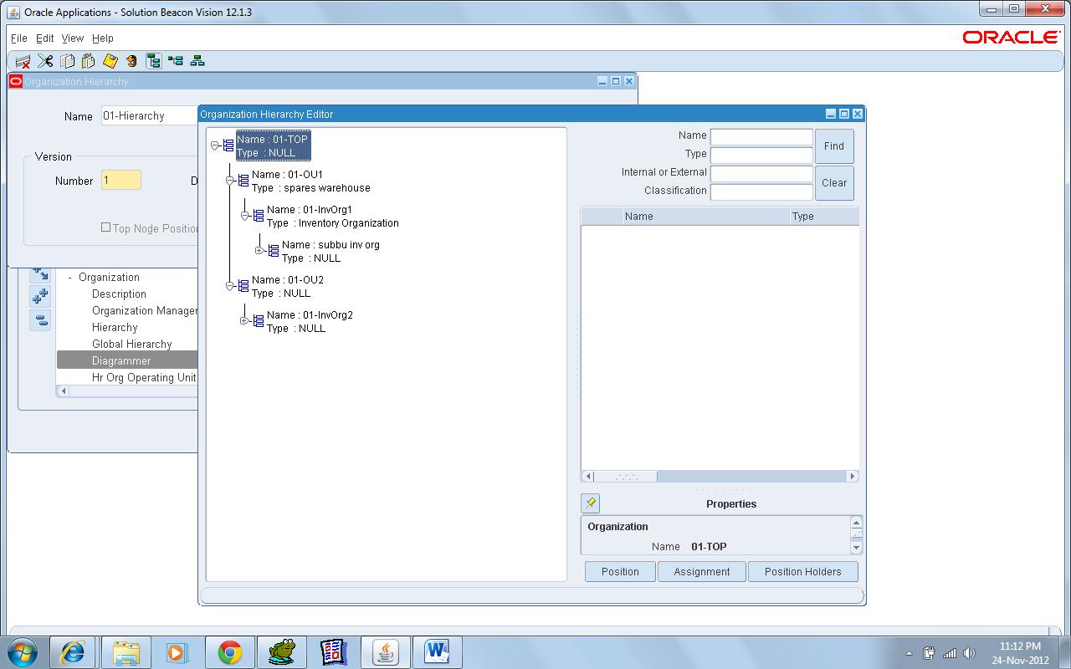Click the org-chart tree layout icon
The width and height of the screenshot is (1071, 669).
point(197,60)
